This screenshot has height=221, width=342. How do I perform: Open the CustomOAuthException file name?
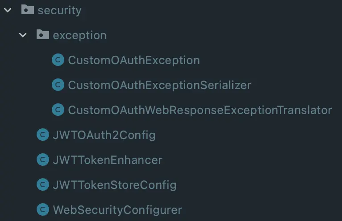134,60
